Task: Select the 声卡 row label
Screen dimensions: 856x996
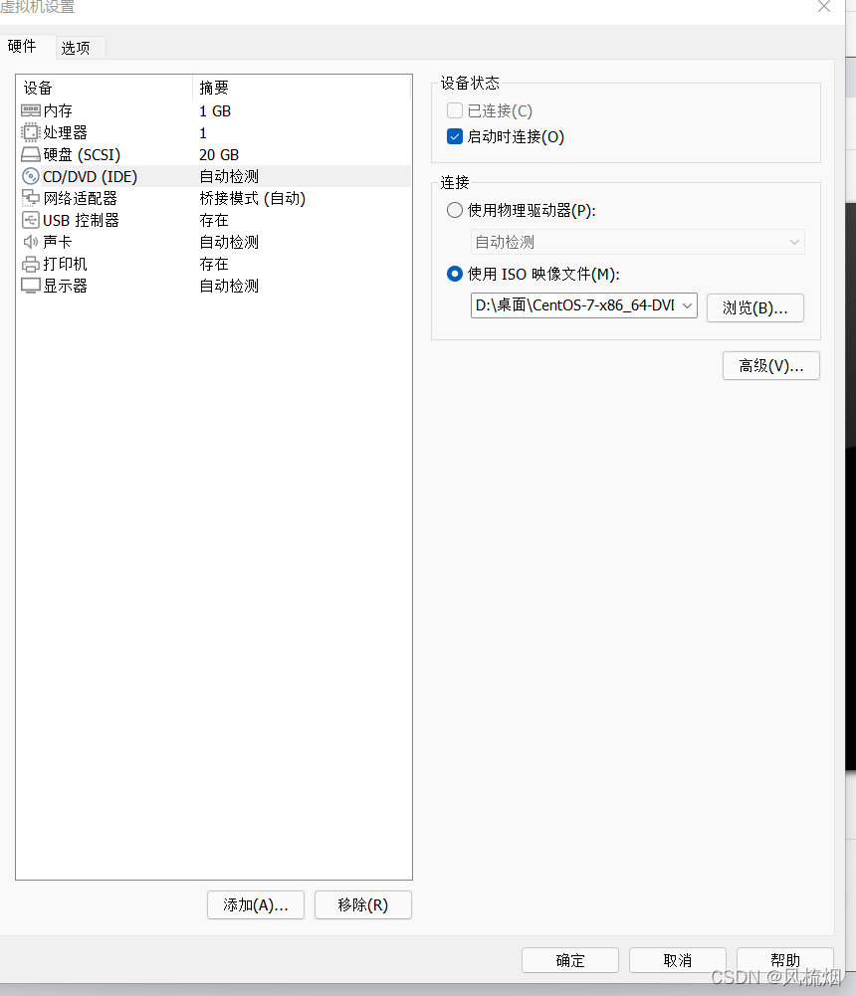Action: (x=57, y=242)
